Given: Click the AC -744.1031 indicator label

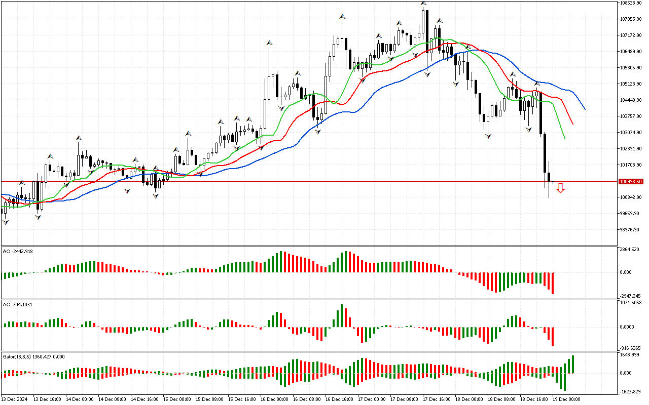Looking at the screenshot, I should [x=18, y=304].
